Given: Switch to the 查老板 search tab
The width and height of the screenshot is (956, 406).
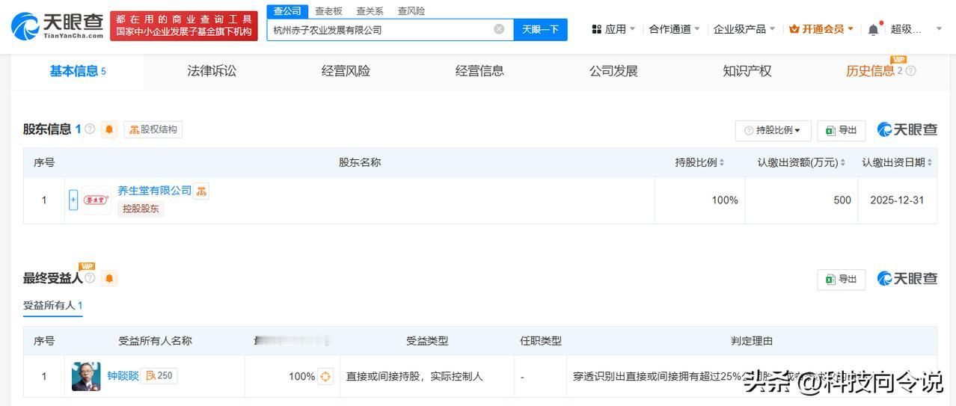Looking at the screenshot, I should 328,11.
